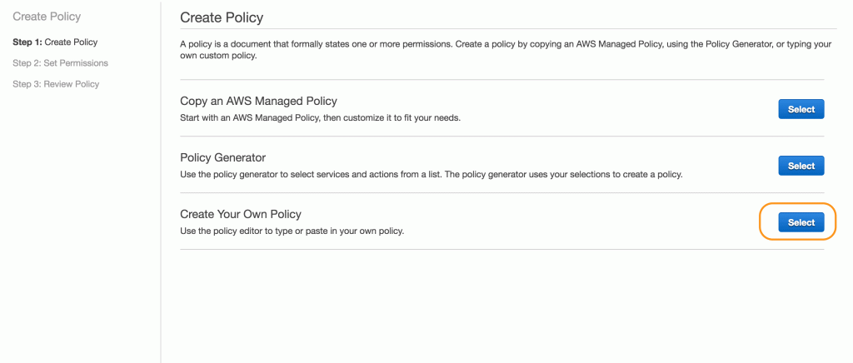Image resolution: width=853 pixels, height=363 pixels.
Task: Click the 'Use the policy editor' description text
Action: pos(292,231)
